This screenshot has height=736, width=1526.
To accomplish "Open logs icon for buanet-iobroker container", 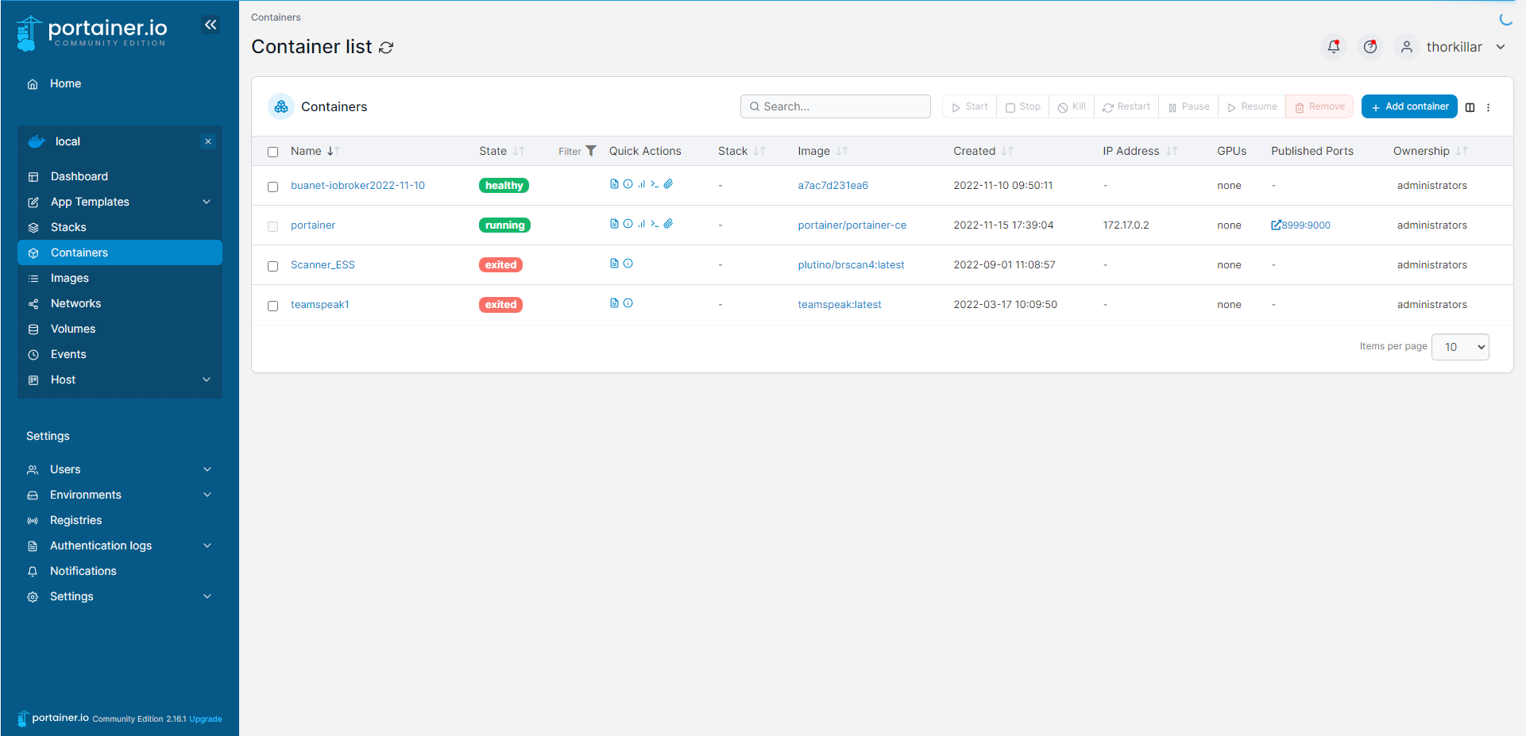I will coord(614,184).
